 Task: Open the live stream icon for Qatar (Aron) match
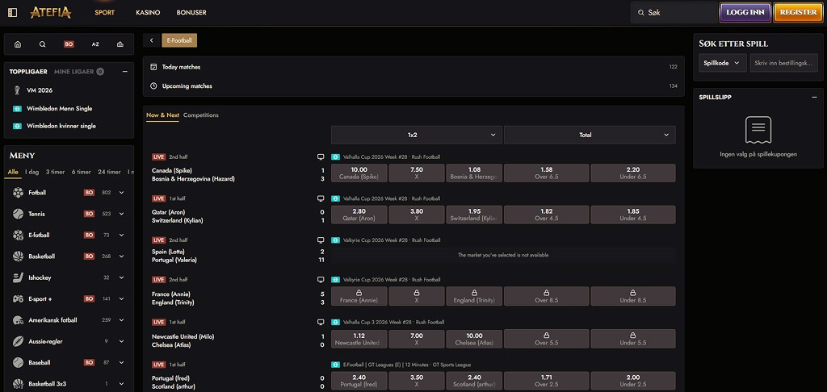tap(320, 198)
